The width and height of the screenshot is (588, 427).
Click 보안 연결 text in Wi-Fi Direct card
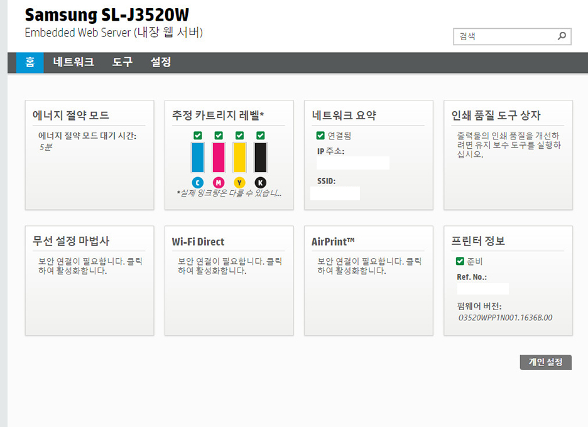tap(230, 266)
